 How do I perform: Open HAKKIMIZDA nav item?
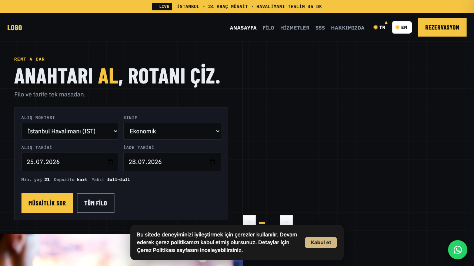coord(348,28)
